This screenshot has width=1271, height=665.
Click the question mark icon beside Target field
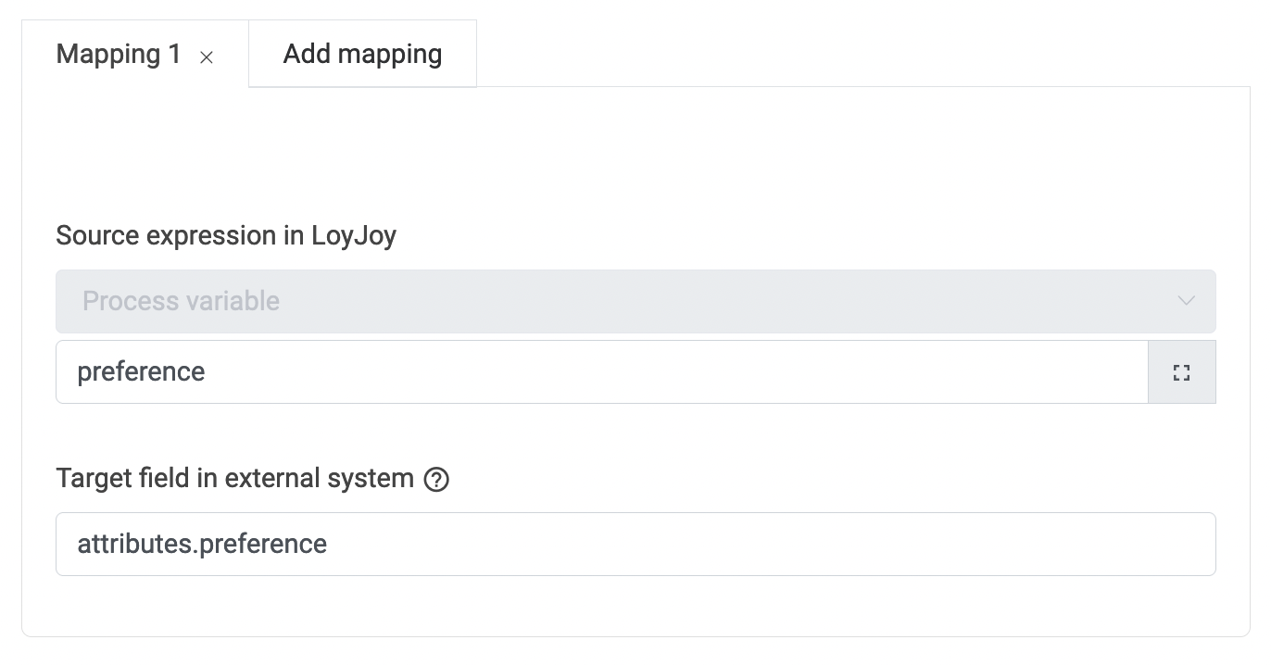[x=436, y=480]
